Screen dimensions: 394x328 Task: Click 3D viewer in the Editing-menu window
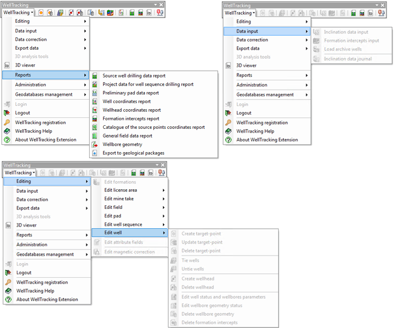click(x=47, y=225)
